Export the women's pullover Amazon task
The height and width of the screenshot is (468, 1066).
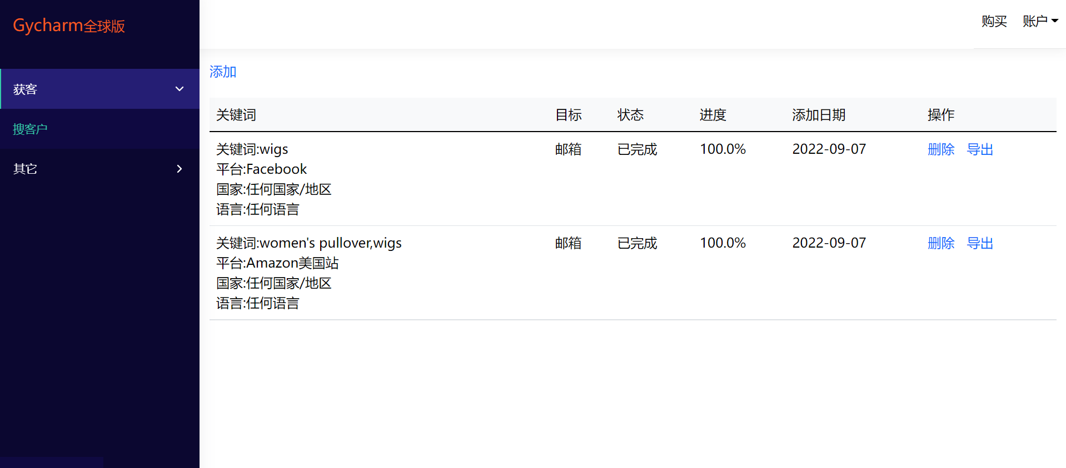pyautogui.click(x=979, y=243)
